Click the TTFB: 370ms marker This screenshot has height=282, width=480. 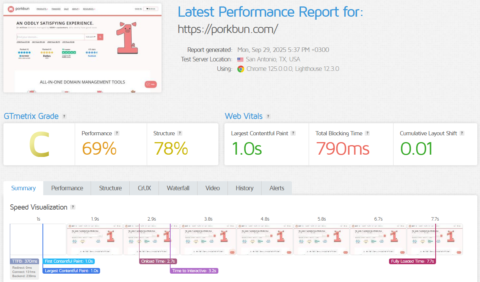tap(25, 261)
